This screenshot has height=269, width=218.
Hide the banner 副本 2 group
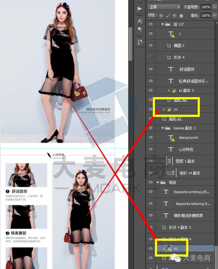151,128
